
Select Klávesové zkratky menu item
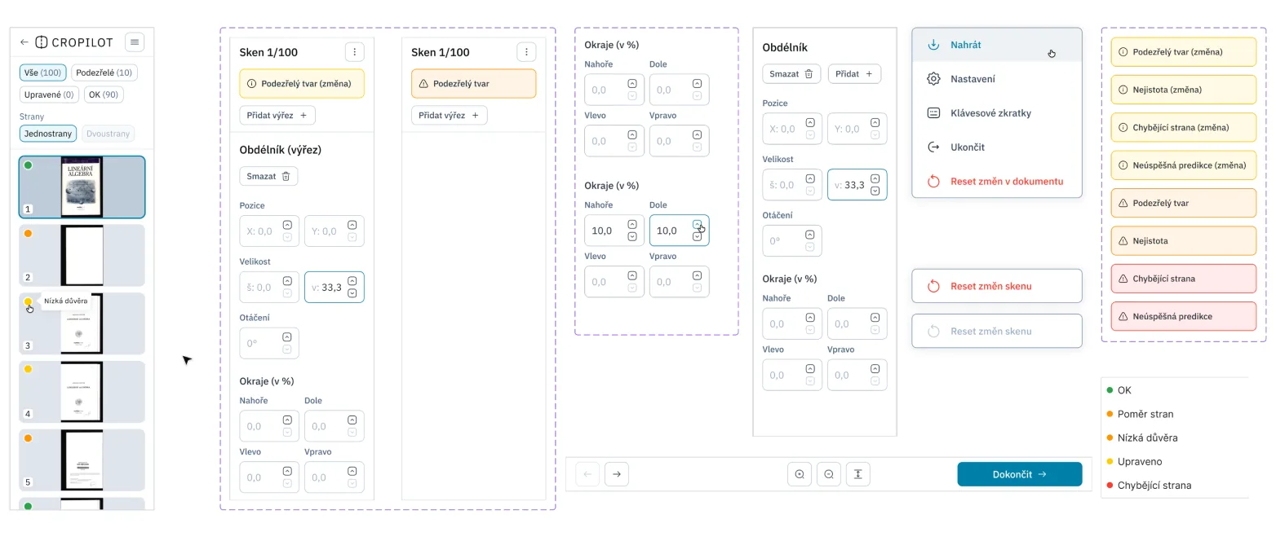click(997, 113)
